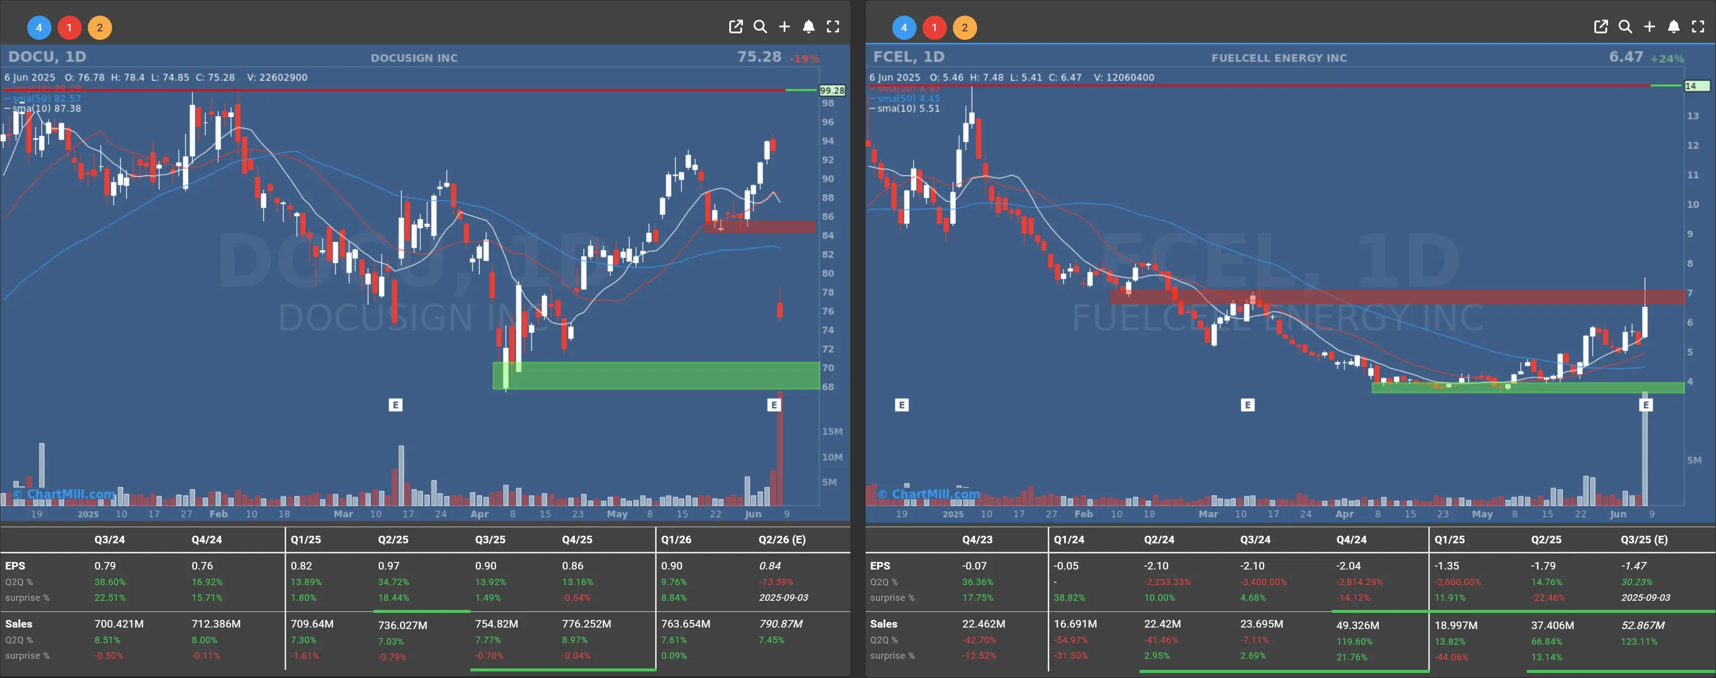Click DOCU estimated EPS 0.84
The image size is (1716, 678).
point(769,566)
